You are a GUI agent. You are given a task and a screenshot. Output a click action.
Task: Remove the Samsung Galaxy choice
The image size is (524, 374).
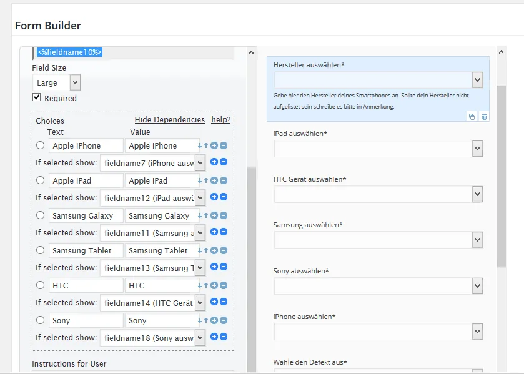coord(224,215)
